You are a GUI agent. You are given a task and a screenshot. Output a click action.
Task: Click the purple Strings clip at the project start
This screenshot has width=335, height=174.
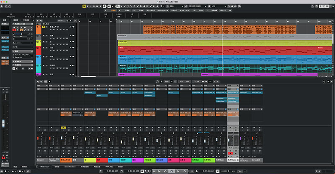(x=139, y=74)
